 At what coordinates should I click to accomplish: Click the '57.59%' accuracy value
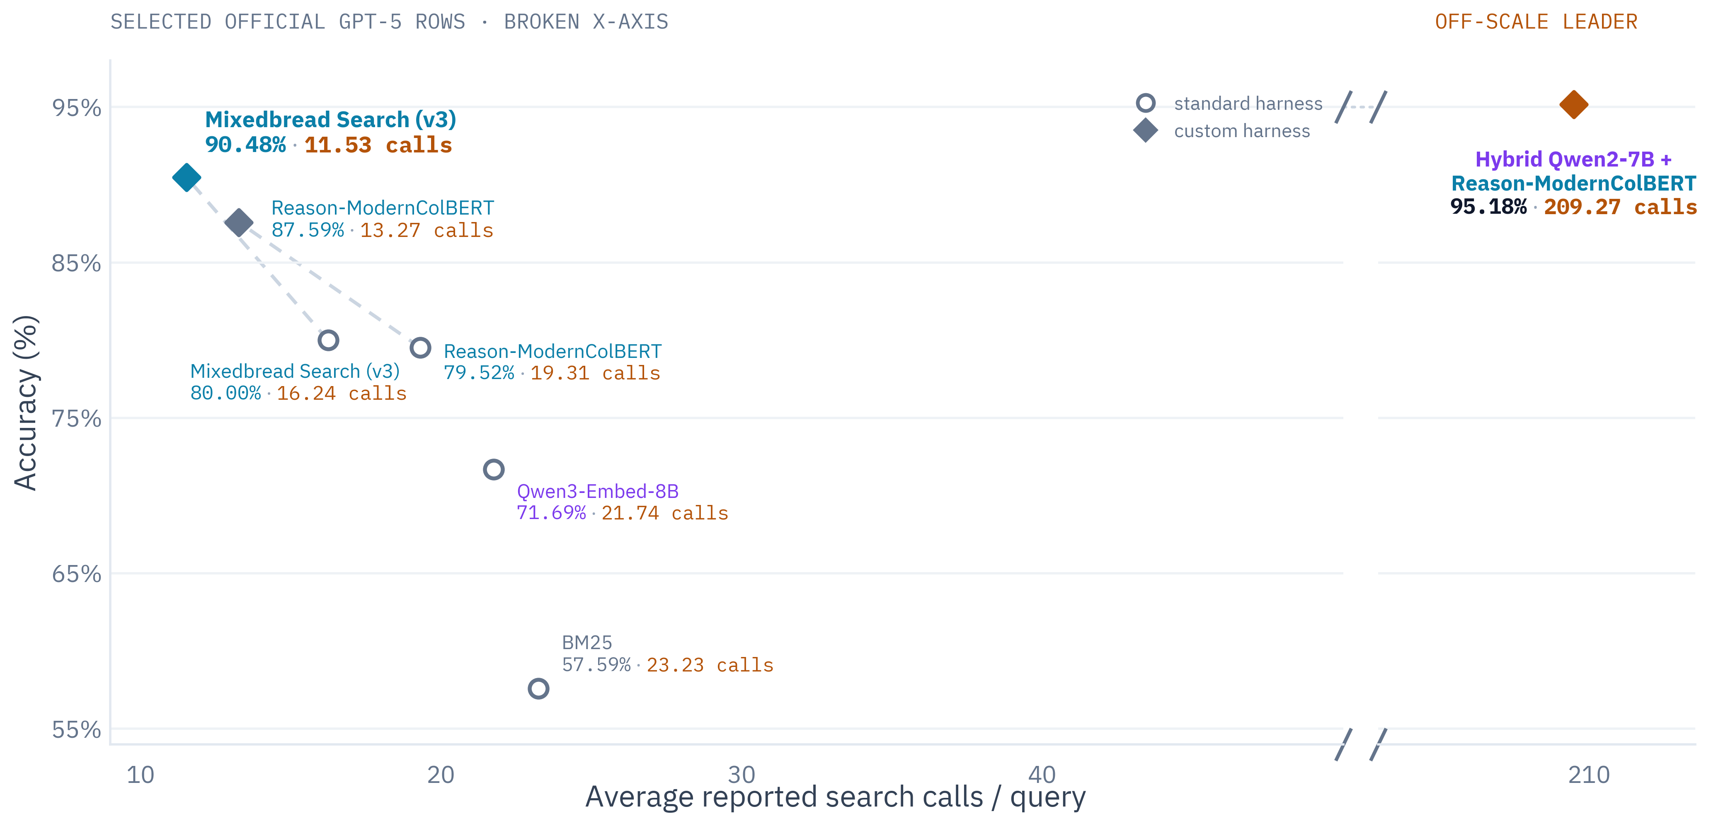tap(596, 664)
